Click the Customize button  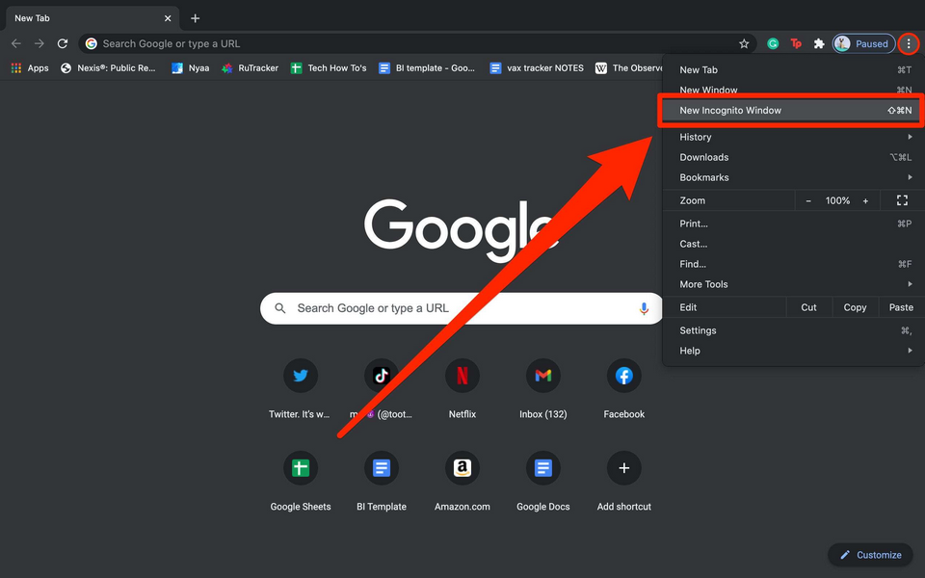coord(870,555)
